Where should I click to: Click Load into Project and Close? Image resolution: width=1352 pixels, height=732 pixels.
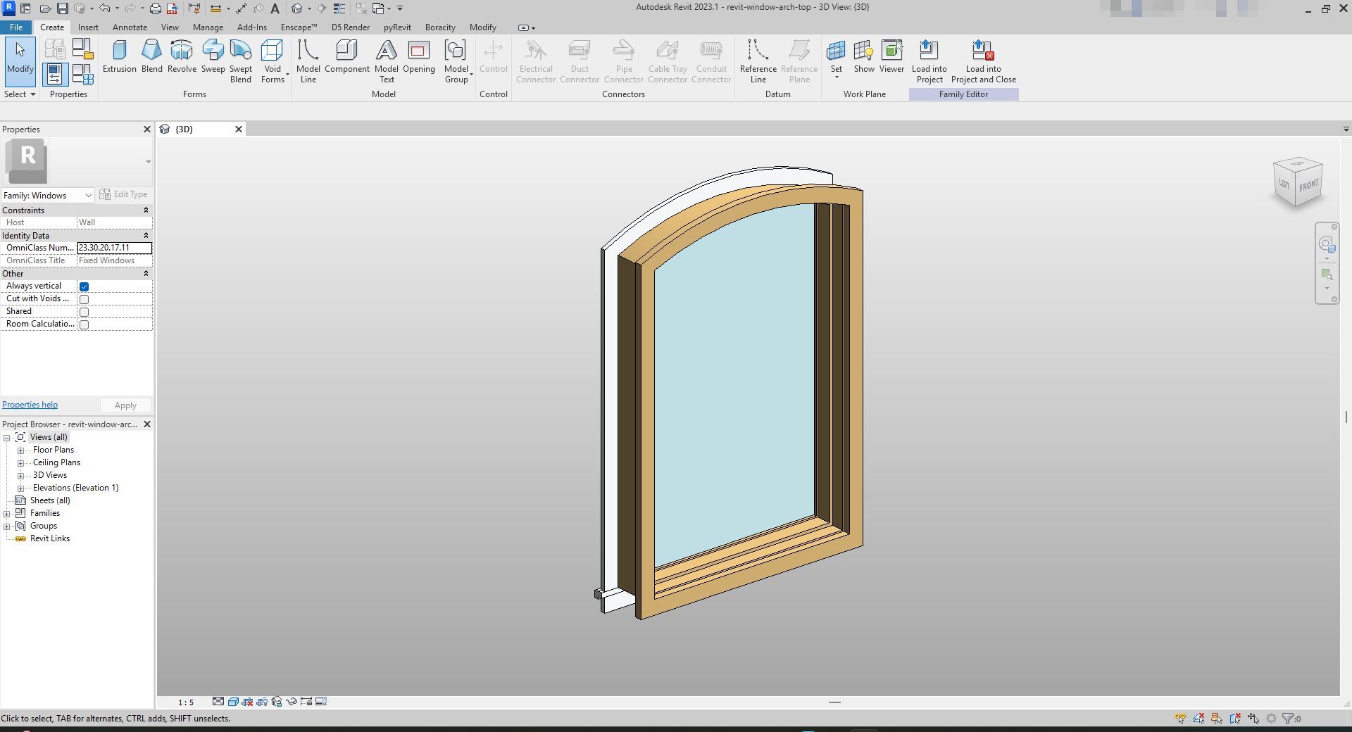983,61
